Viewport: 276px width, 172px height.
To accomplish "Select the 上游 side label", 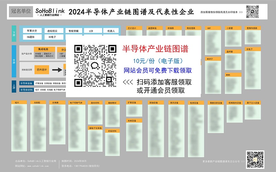I will tap(14, 86).
